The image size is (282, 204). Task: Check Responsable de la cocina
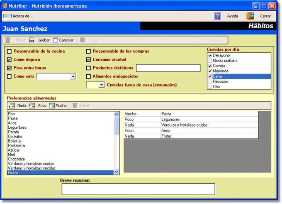(9, 52)
